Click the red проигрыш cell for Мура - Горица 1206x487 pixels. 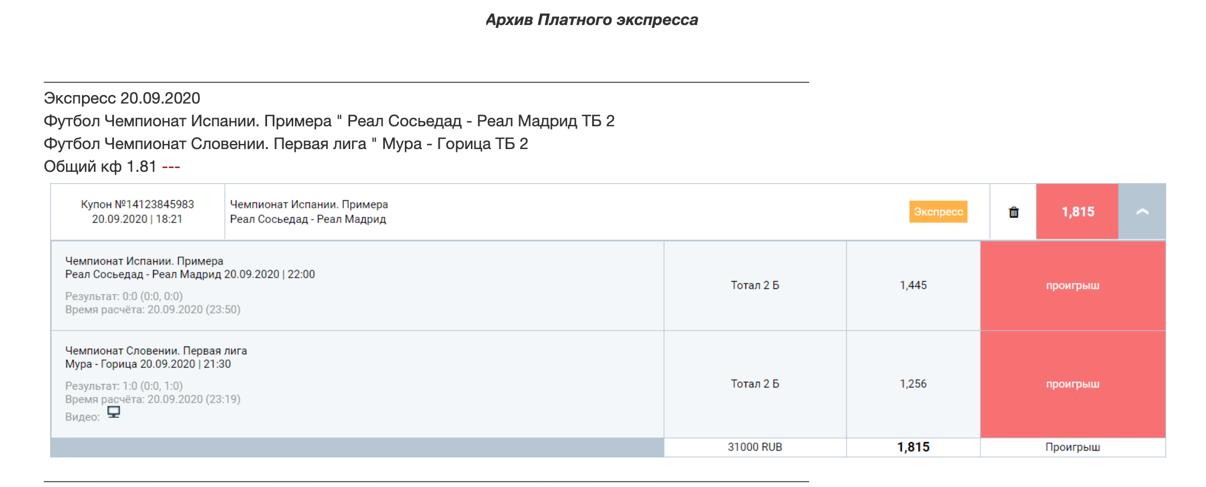click(1073, 384)
